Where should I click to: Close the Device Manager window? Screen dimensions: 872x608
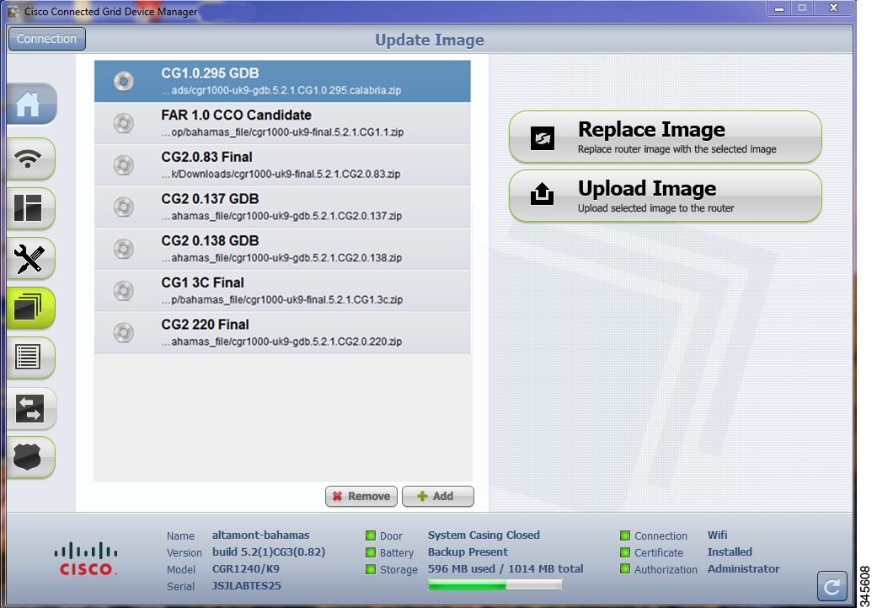pos(833,8)
